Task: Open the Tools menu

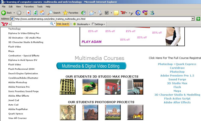Action: 40,7
